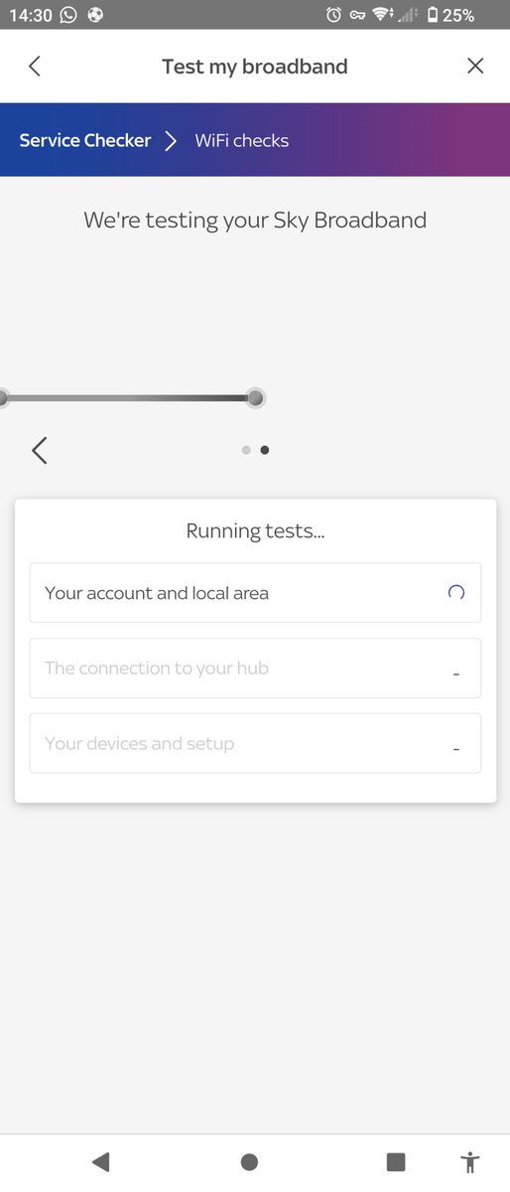Close the Test my broadband screen
Viewport: 510px width, 1192px height.
click(475, 67)
